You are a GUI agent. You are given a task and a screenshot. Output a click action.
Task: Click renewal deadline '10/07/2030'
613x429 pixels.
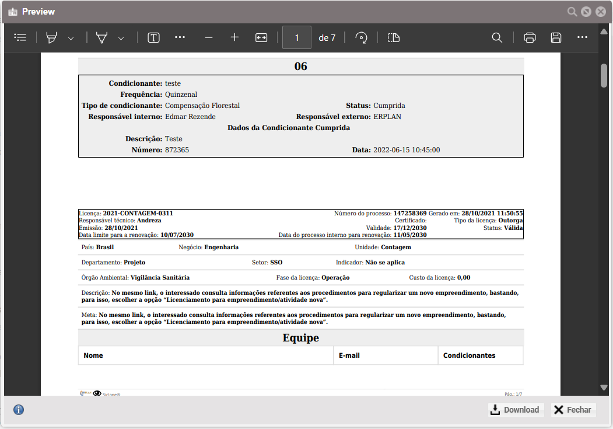177,235
